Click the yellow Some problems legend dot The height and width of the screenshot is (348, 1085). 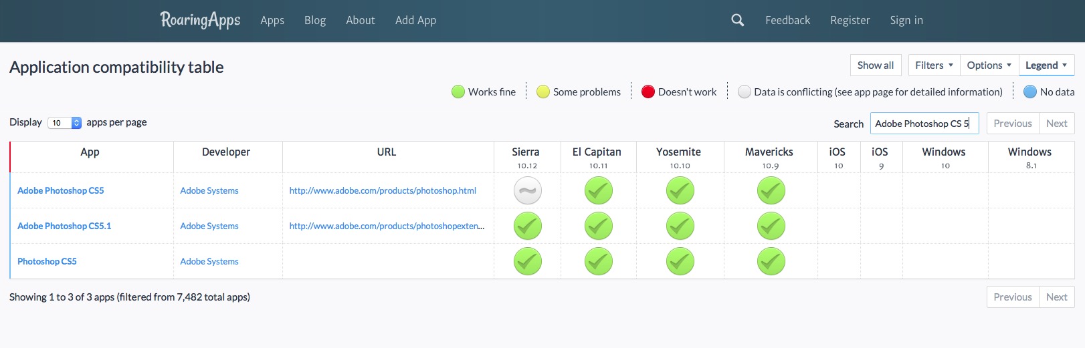(543, 92)
